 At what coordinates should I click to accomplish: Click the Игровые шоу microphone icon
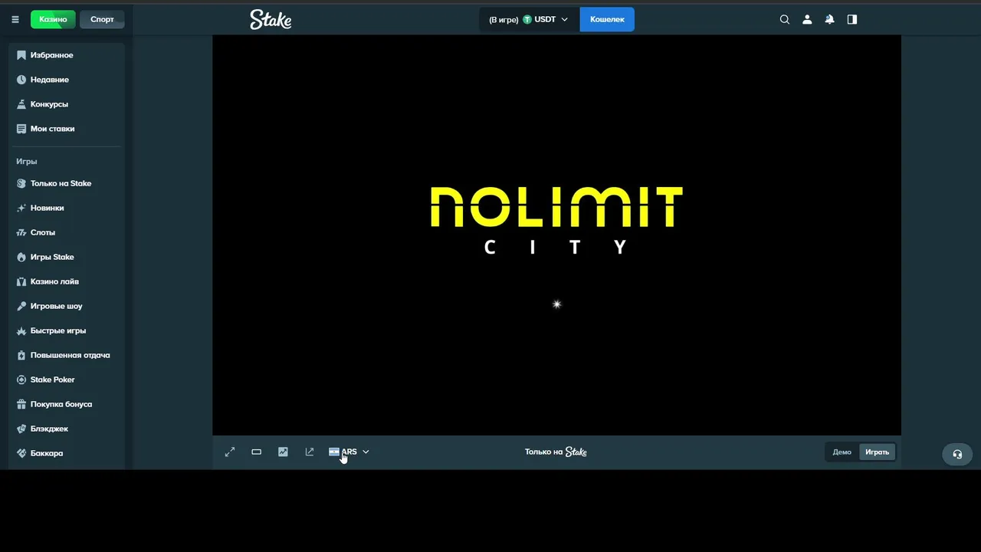pos(21,306)
